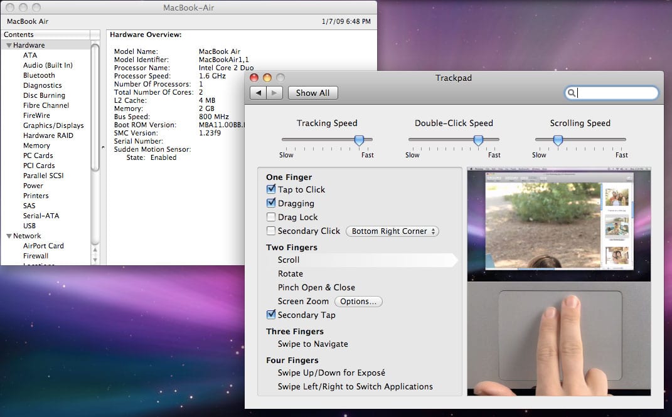Click the magnifier icon in search field
Screen dimensions: 672x417
(x=571, y=93)
